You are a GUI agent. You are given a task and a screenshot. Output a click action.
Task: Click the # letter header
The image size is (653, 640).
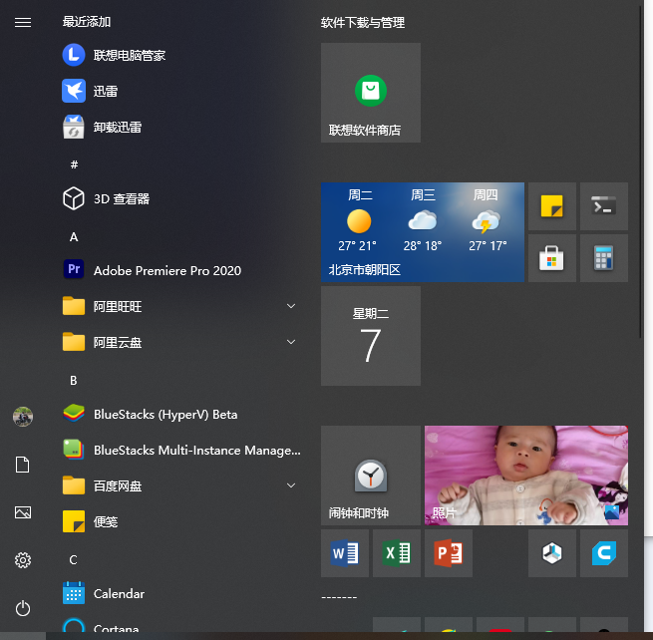74,164
